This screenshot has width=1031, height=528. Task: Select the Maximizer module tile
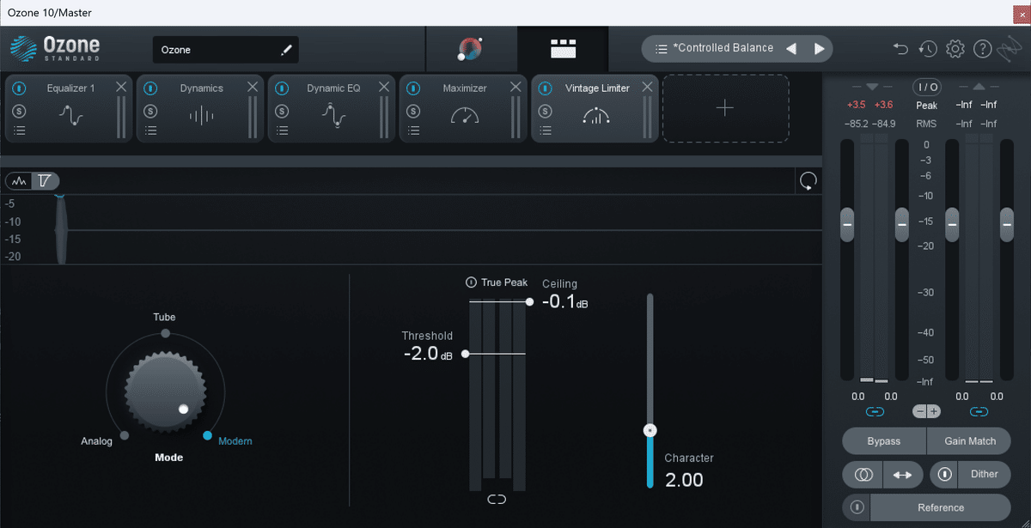tap(463, 108)
